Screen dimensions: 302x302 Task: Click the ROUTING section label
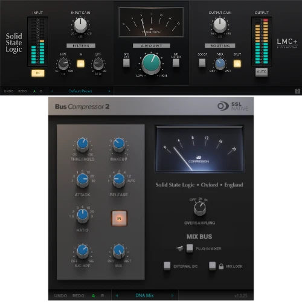coord(220,46)
